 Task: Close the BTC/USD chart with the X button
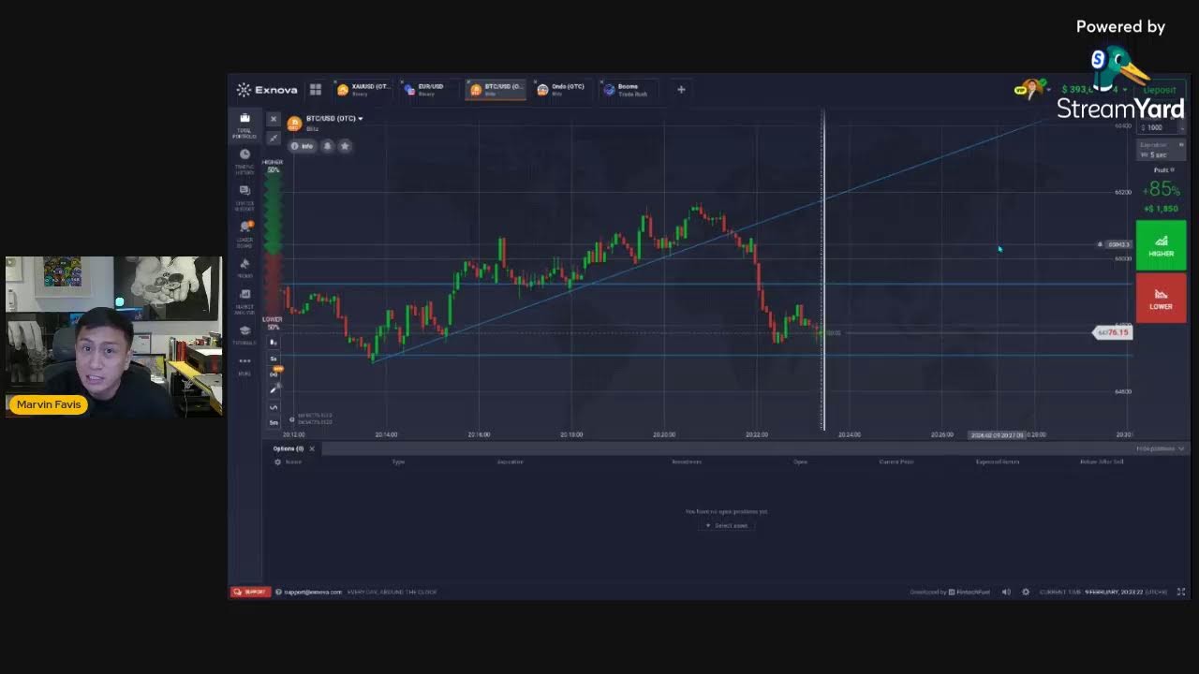tap(274, 119)
